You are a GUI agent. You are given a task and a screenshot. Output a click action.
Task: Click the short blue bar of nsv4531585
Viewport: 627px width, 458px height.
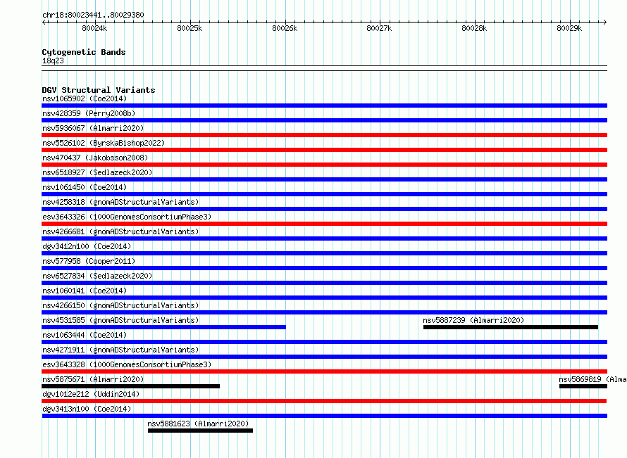coord(163,327)
